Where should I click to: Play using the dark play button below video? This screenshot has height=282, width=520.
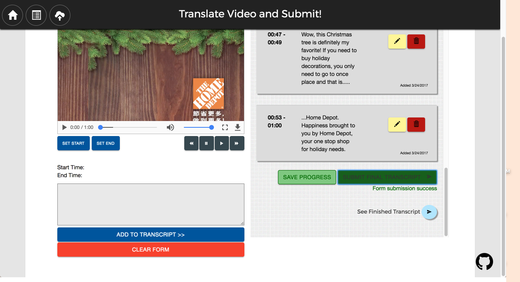click(221, 143)
